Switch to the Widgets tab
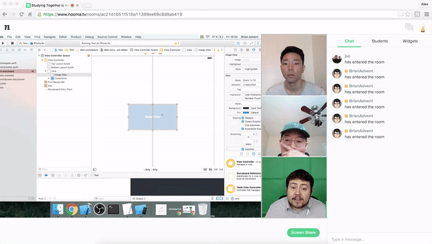 coord(410,41)
